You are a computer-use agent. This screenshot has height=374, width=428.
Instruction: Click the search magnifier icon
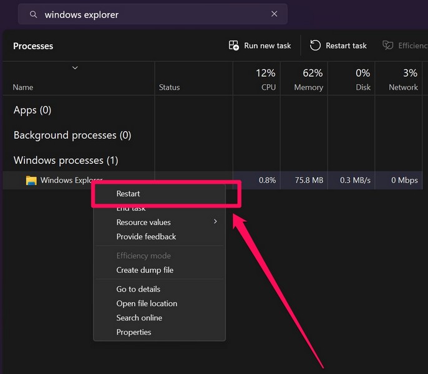[x=33, y=14]
